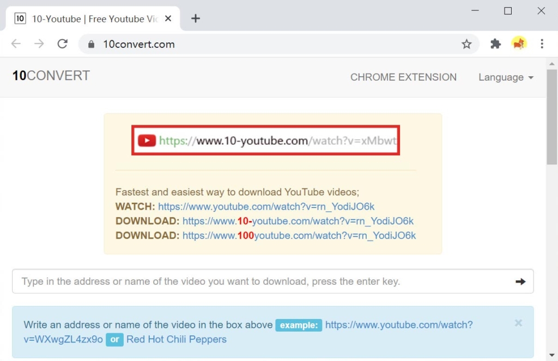Reload the 10convert.com page
The height and width of the screenshot is (361, 558).
(x=63, y=44)
